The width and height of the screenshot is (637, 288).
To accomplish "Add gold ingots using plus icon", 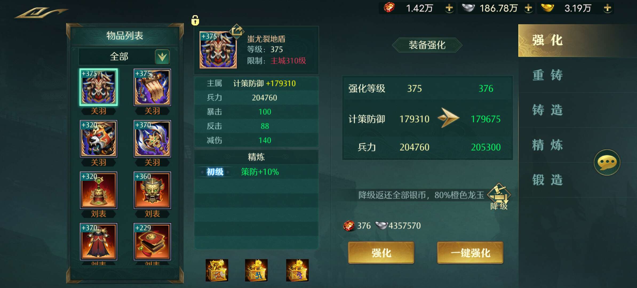I will pos(607,8).
